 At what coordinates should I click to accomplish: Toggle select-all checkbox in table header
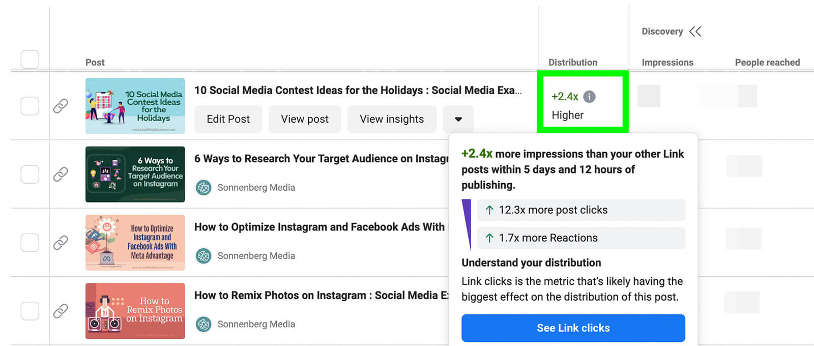pos(30,59)
